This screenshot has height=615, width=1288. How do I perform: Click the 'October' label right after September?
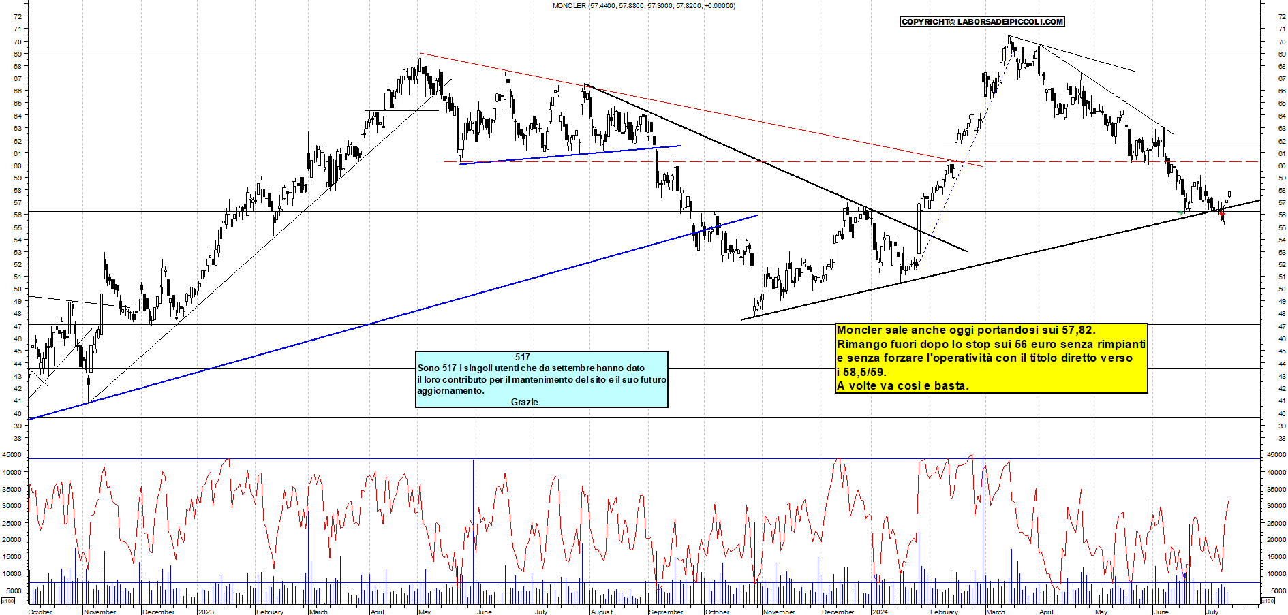pyautogui.click(x=717, y=612)
